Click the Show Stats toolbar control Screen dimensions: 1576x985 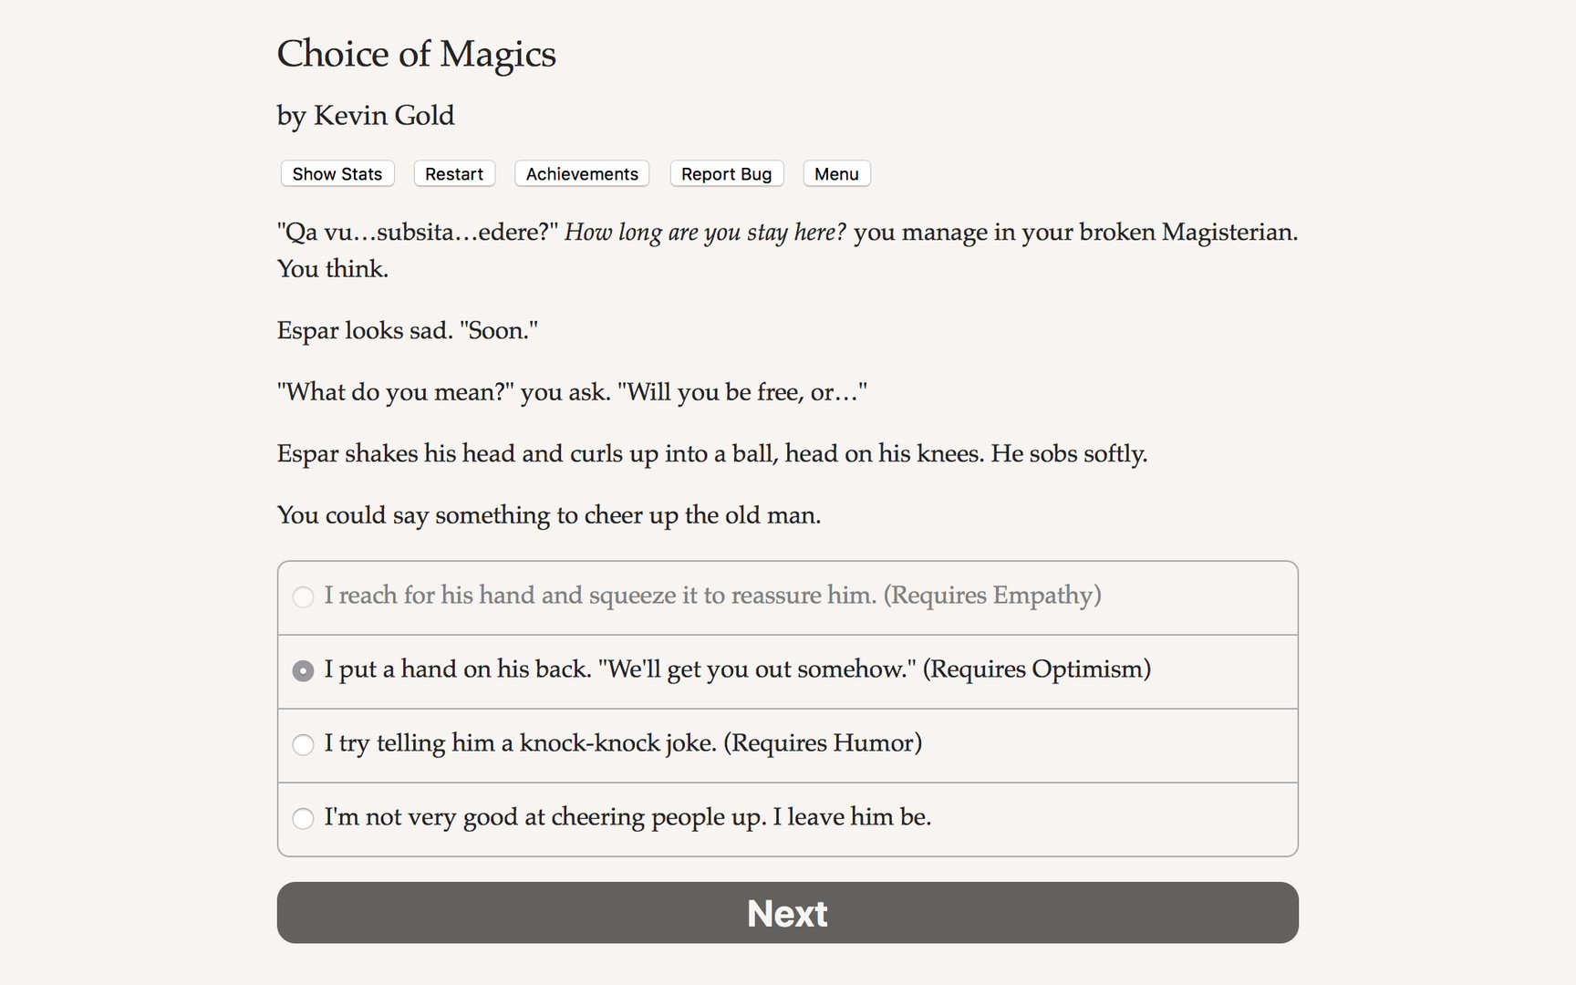click(337, 173)
